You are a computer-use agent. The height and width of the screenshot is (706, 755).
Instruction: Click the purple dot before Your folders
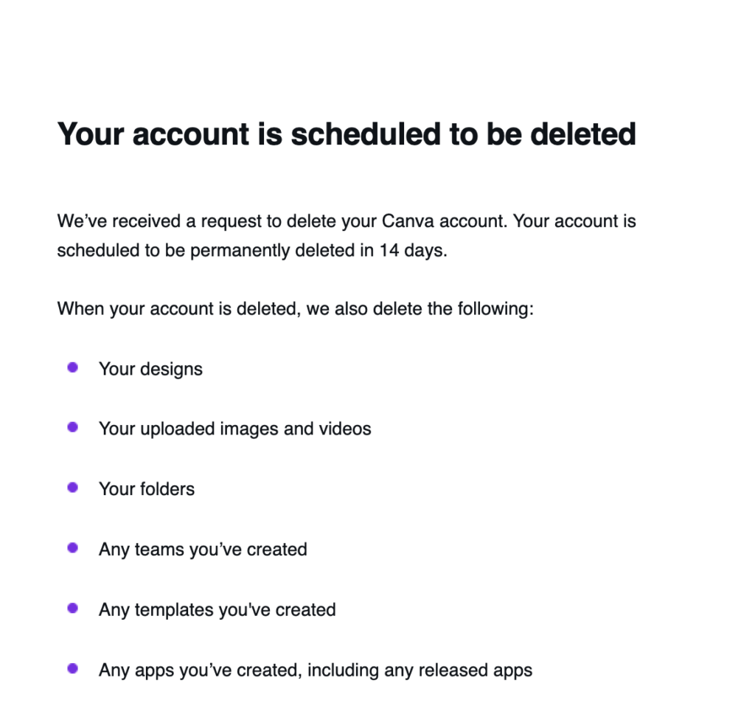72,488
